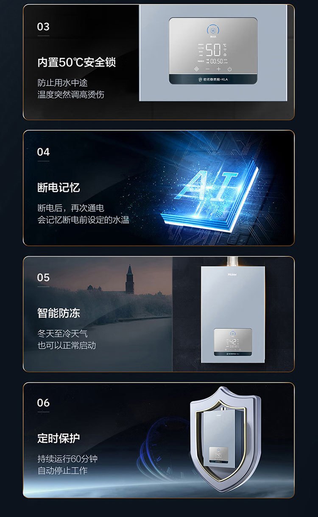The width and height of the screenshot is (318, 517).
Task: Click the water drop indicator beside 50
Action: (x=225, y=55)
